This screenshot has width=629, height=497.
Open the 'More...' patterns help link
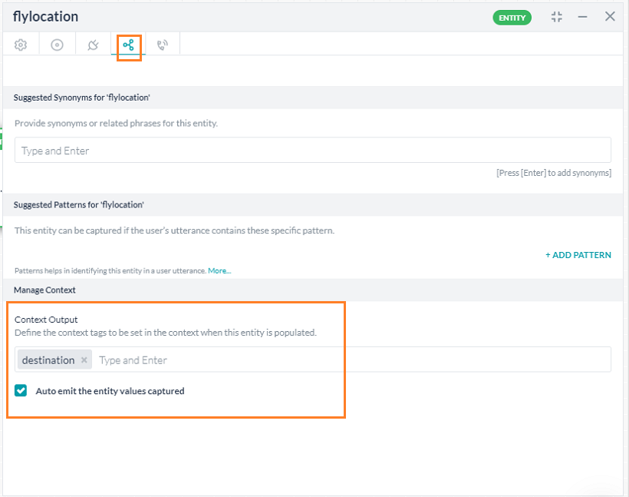[x=219, y=271]
